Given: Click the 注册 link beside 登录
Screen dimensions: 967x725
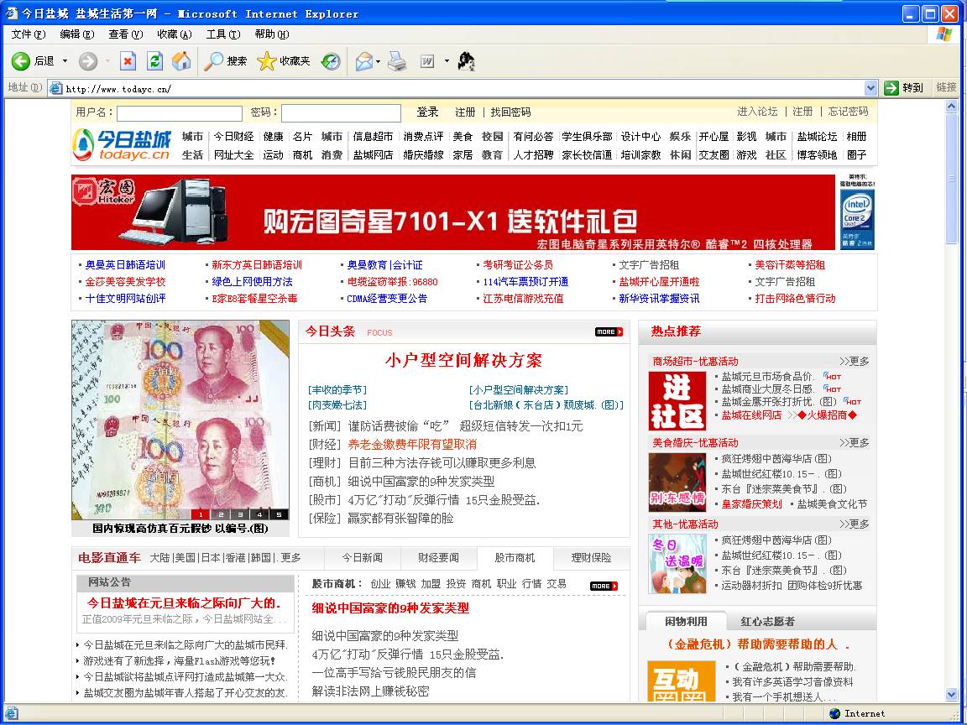Looking at the screenshot, I should pos(465,112).
